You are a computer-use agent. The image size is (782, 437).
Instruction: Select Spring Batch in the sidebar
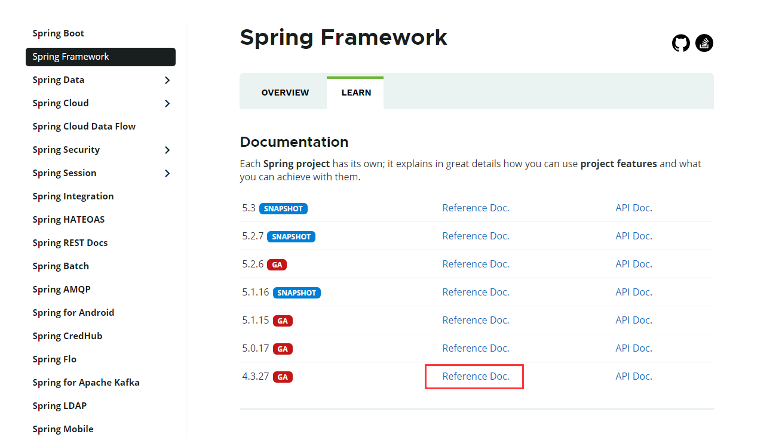click(x=61, y=266)
